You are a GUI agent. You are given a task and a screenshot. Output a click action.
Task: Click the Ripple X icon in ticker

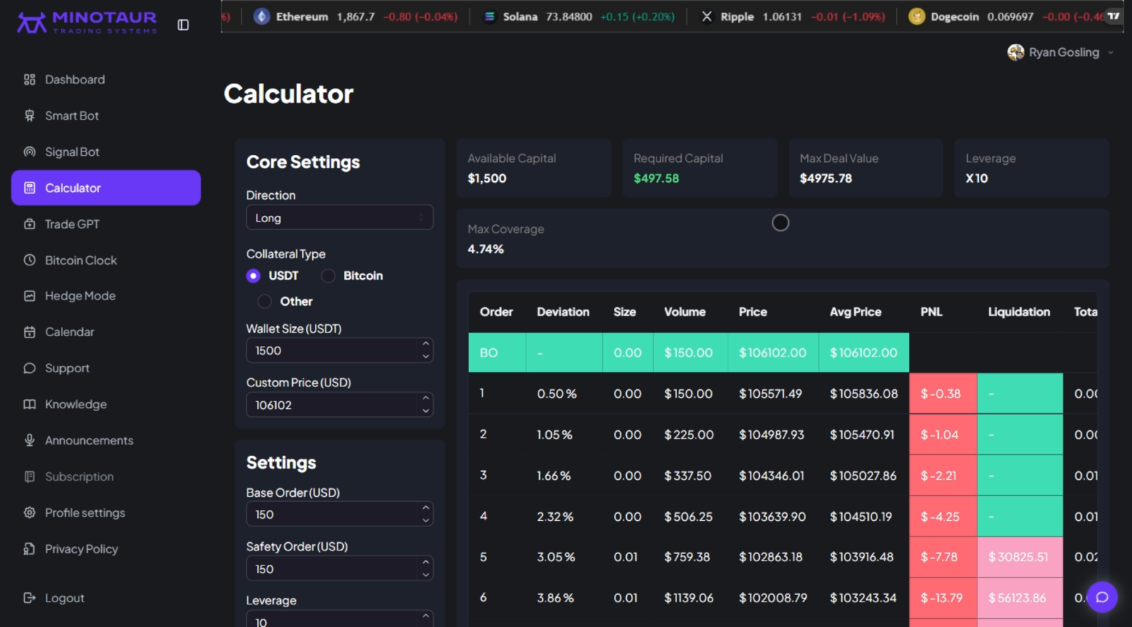pos(707,16)
